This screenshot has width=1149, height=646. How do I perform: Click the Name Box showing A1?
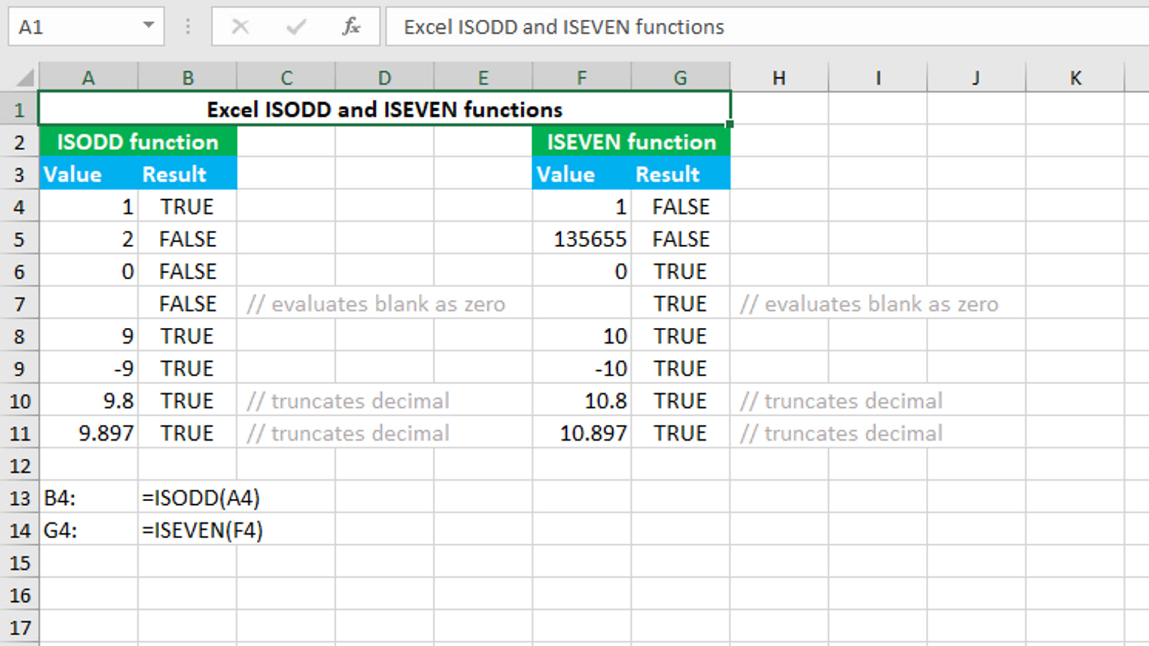pos(86,27)
